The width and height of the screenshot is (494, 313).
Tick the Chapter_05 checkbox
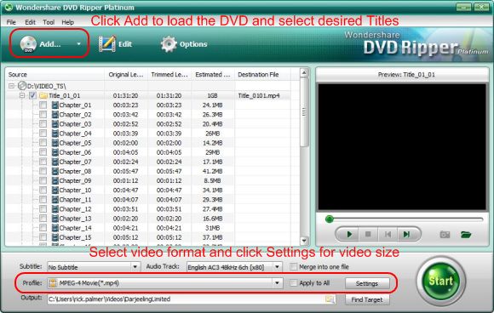pyautogui.click(x=43, y=143)
